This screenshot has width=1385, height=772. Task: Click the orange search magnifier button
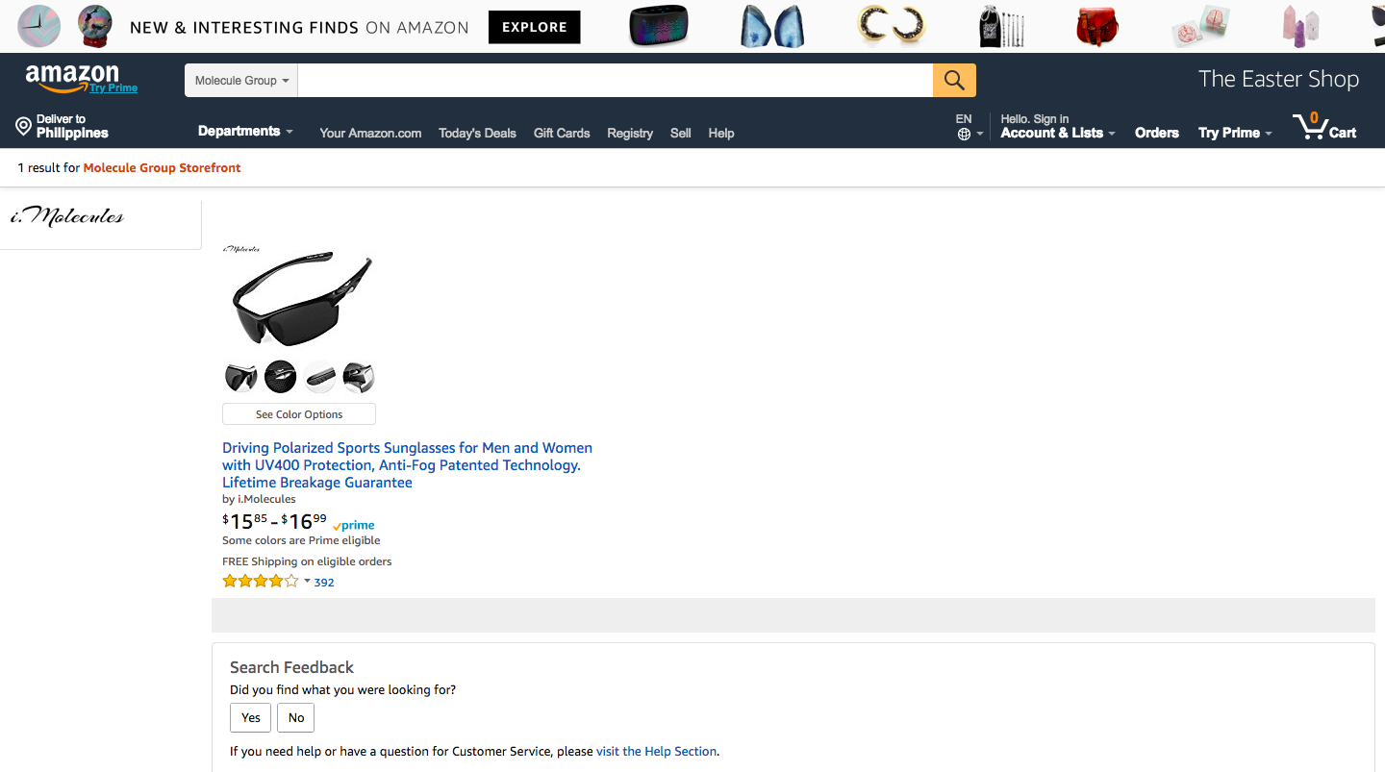(x=954, y=80)
